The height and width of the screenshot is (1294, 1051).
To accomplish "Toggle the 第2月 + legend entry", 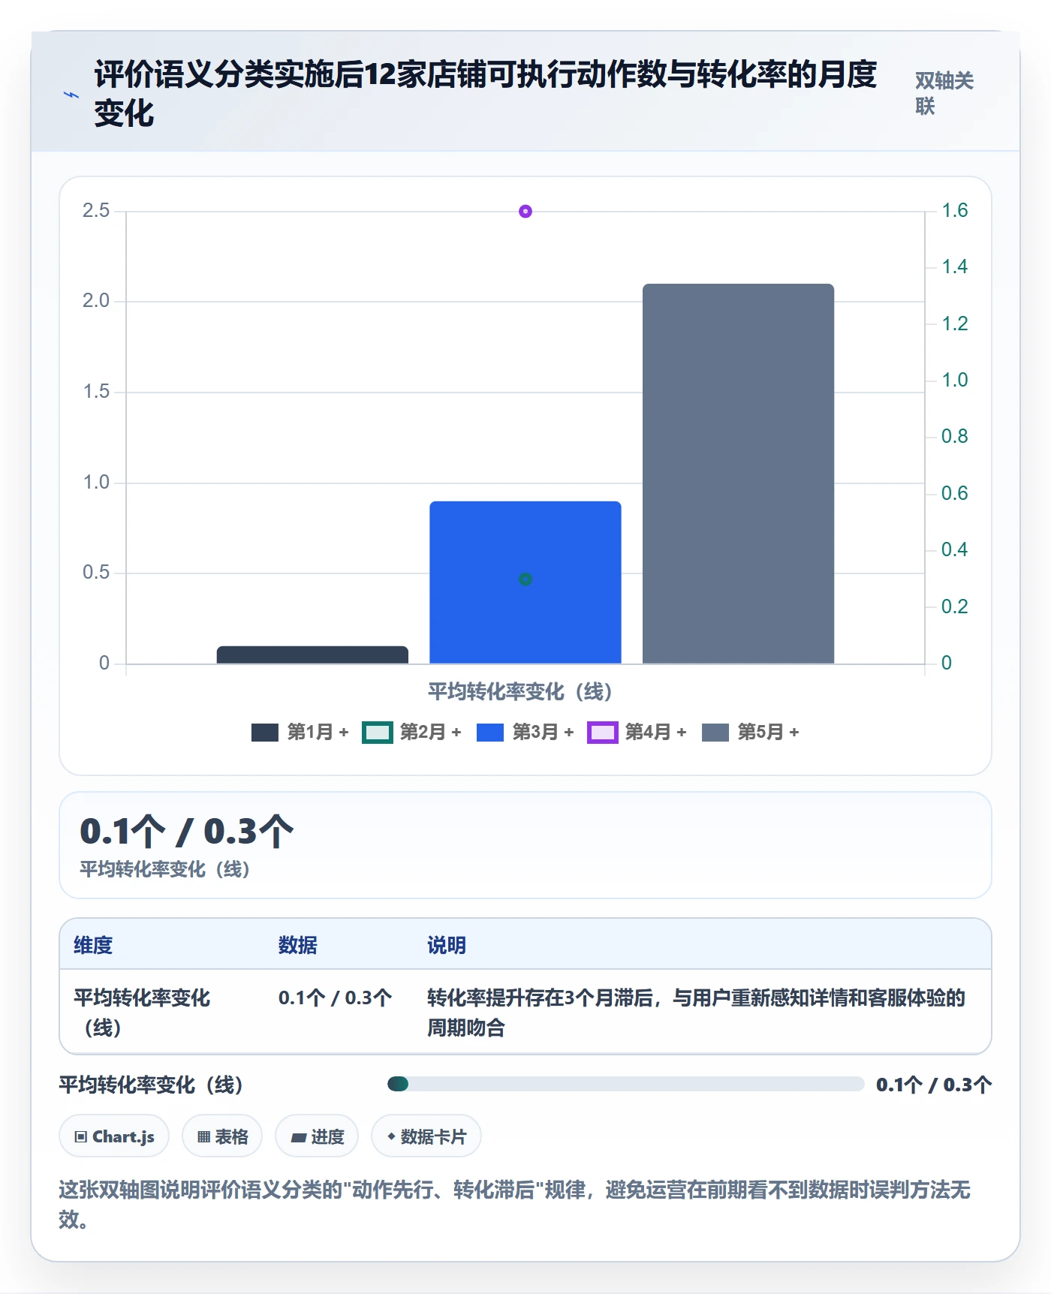I will [x=412, y=732].
